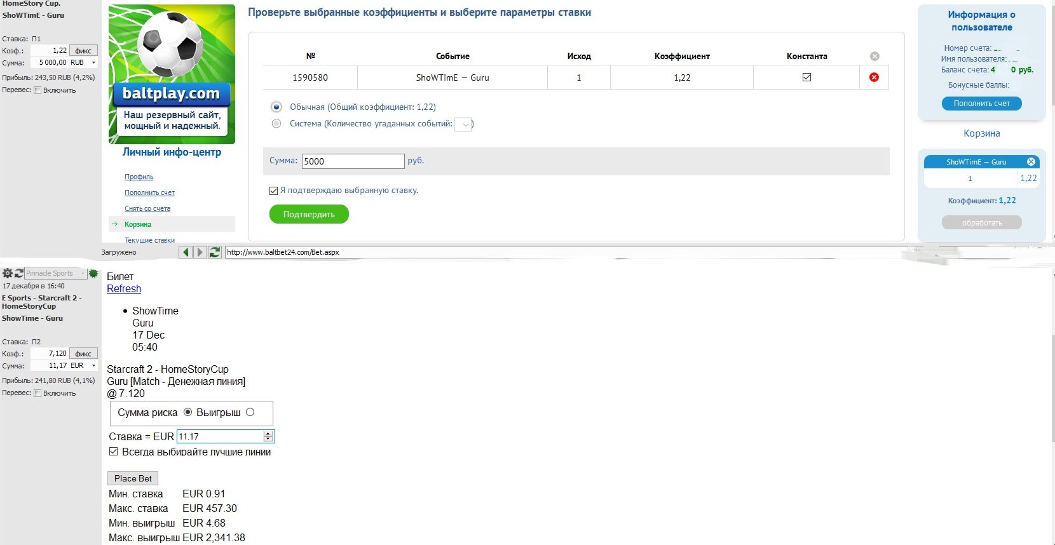Reload page with green refresh icon
Image resolution: width=1055 pixels, height=545 pixels.
tap(215, 252)
